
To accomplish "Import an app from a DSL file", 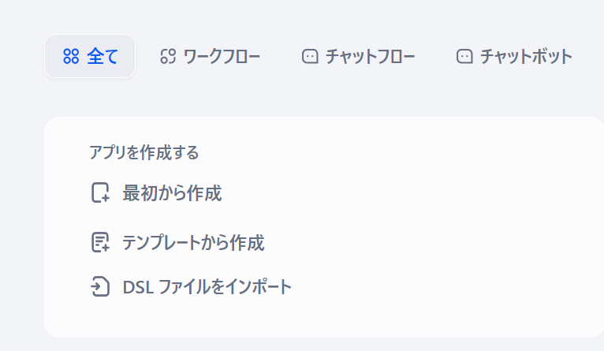I will tap(207, 286).
